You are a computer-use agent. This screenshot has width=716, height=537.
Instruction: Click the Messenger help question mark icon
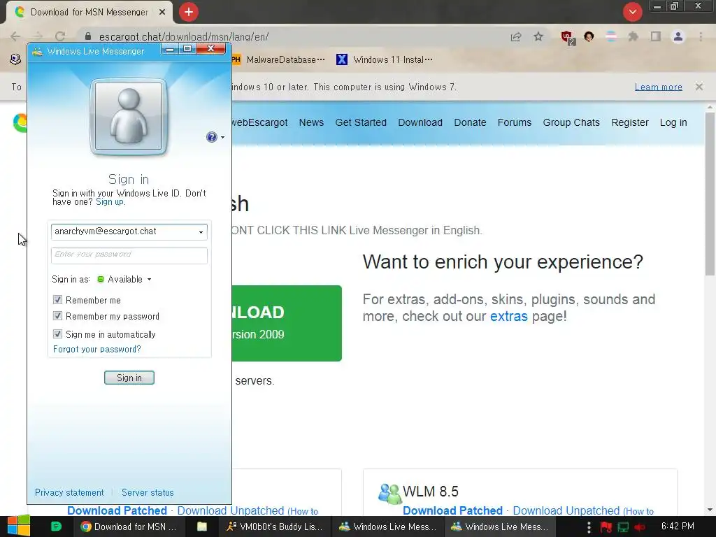tap(211, 137)
